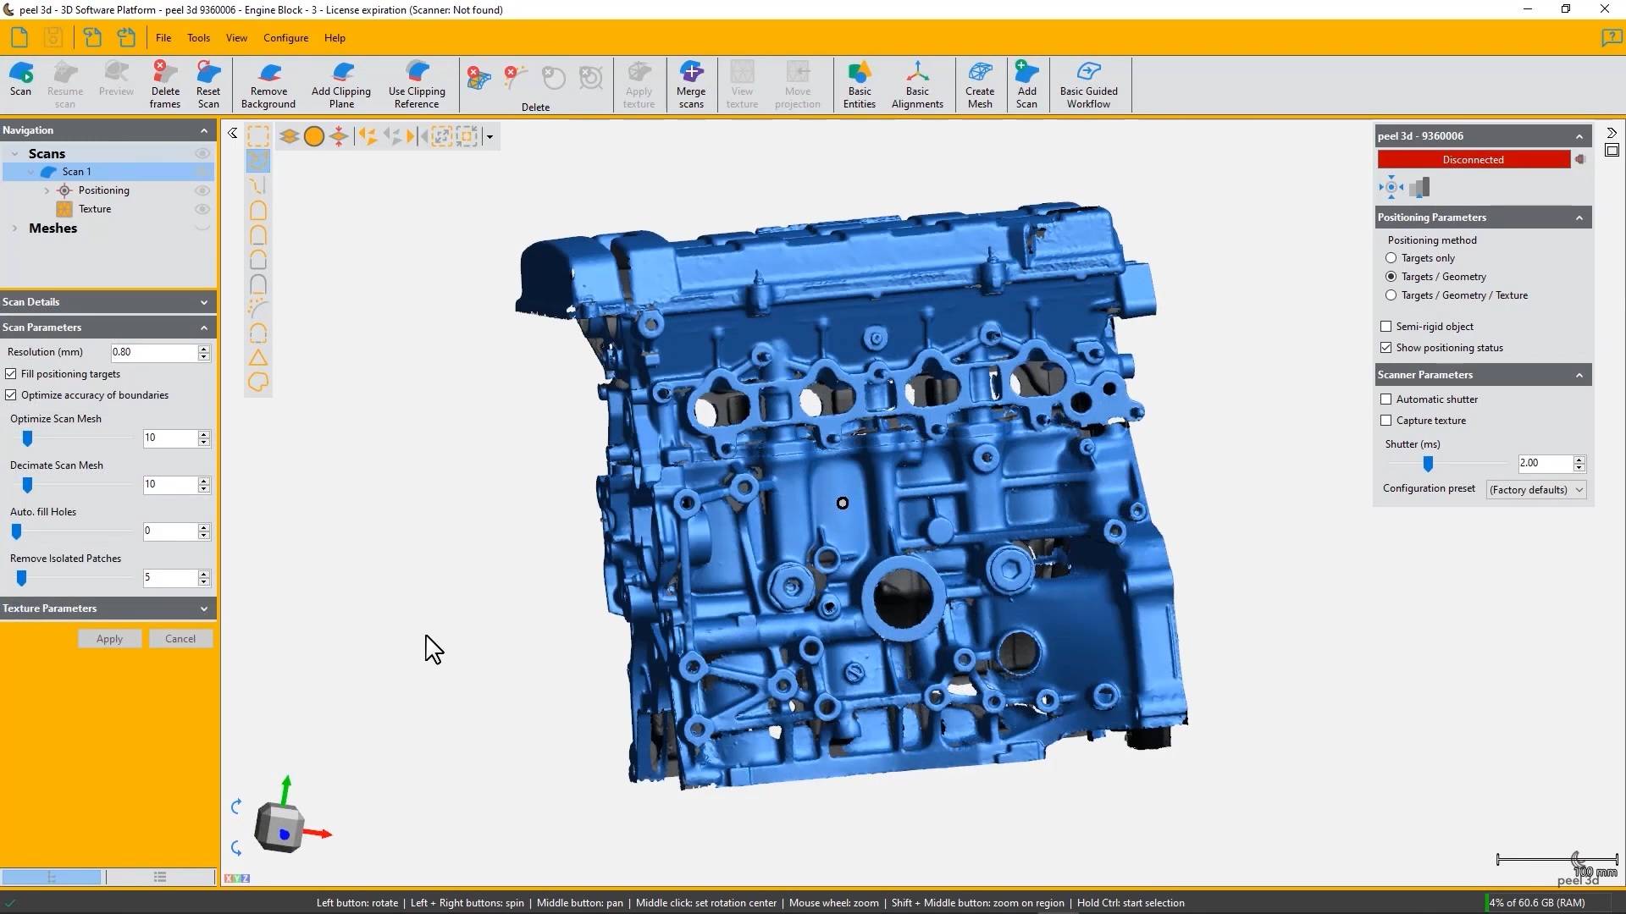Viewport: 1626px width, 914px height.
Task: Open the Tools menu
Action: (198, 38)
